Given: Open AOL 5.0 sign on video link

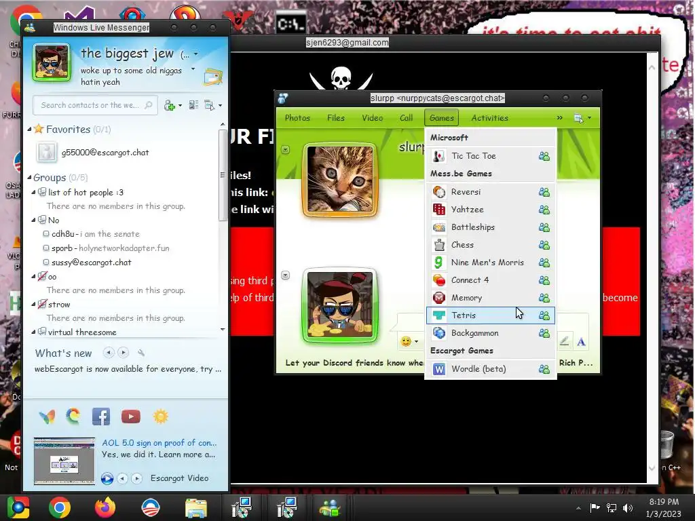Looking at the screenshot, I should tap(159, 442).
